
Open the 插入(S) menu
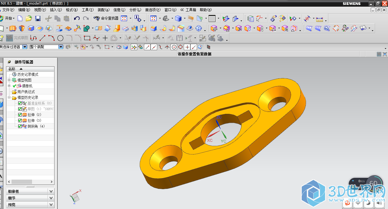coord(56,10)
